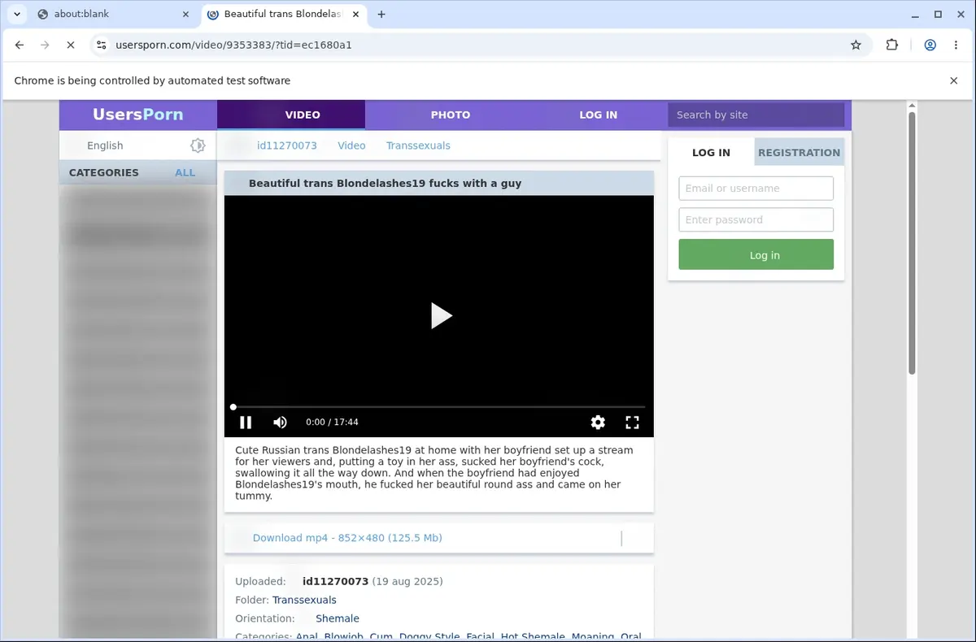Switch to the LOG IN panel tab
The width and height of the screenshot is (976, 642).
click(x=711, y=152)
